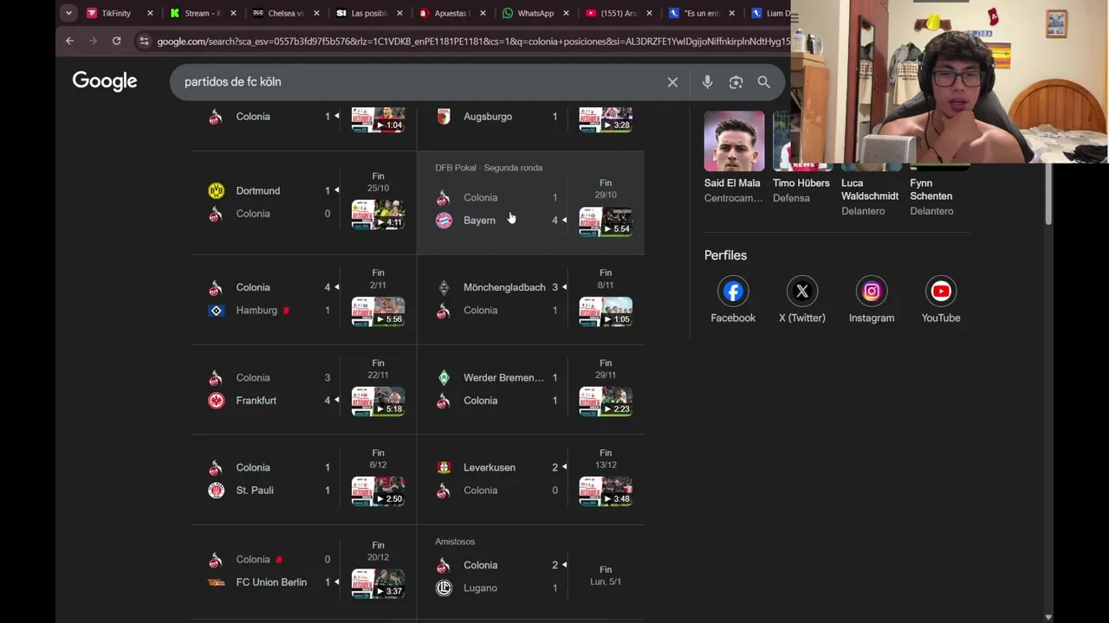Open the Timo Hübers player card

point(801,158)
